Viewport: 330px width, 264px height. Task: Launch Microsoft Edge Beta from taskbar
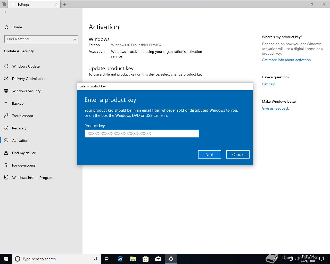pyautogui.click(x=120, y=259)
